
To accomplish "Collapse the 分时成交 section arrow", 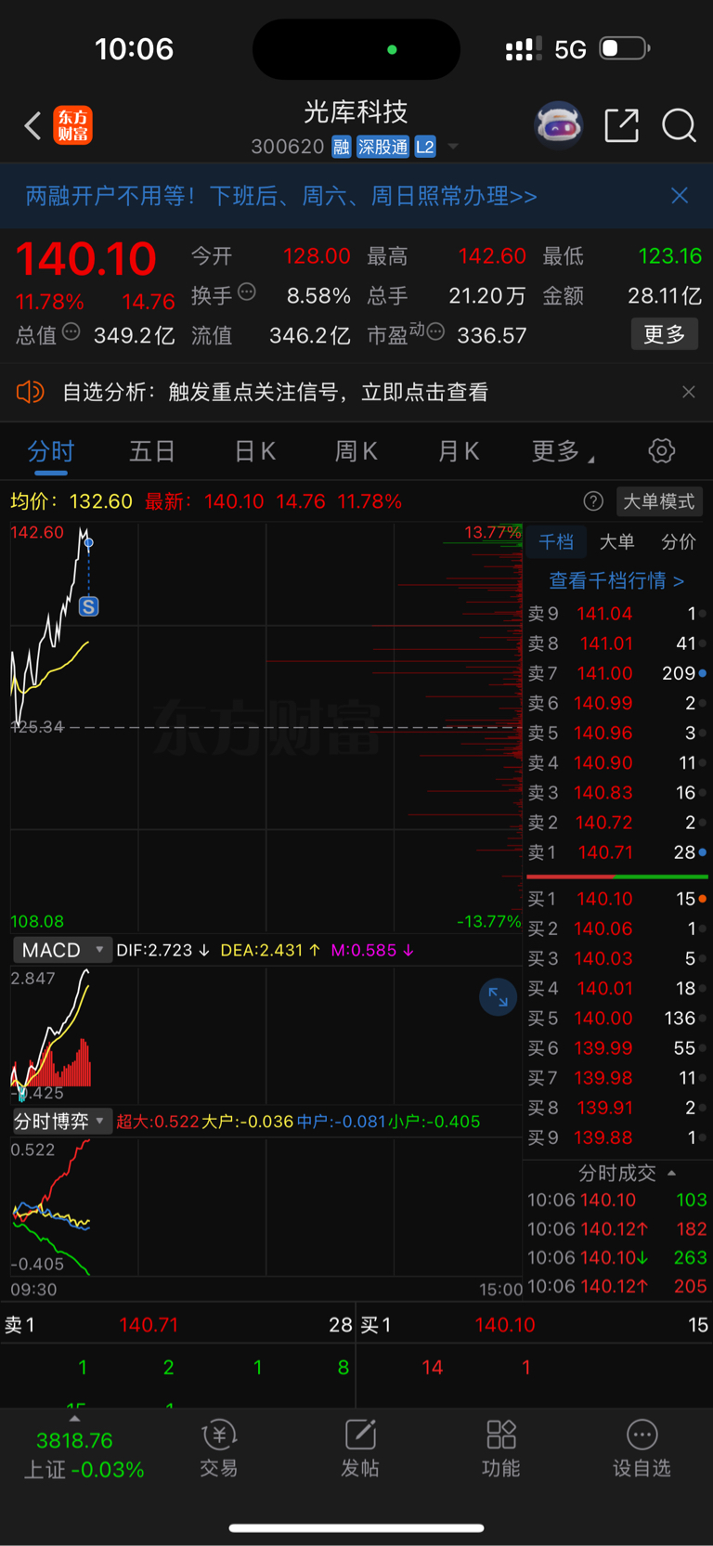I will (671, 1173).
